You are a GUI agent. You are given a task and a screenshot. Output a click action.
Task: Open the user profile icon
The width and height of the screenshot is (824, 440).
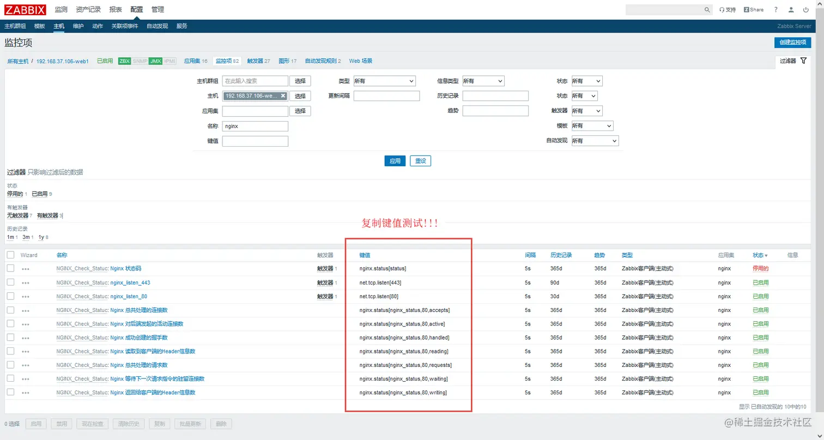(x=791, y=10)
